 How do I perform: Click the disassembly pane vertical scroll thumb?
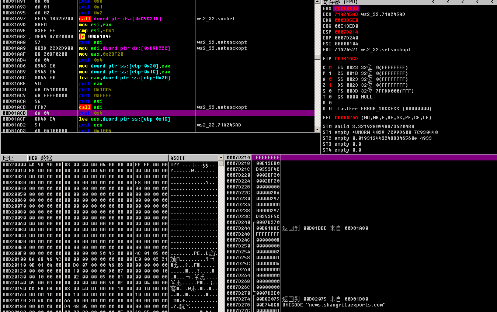(317, 56)
